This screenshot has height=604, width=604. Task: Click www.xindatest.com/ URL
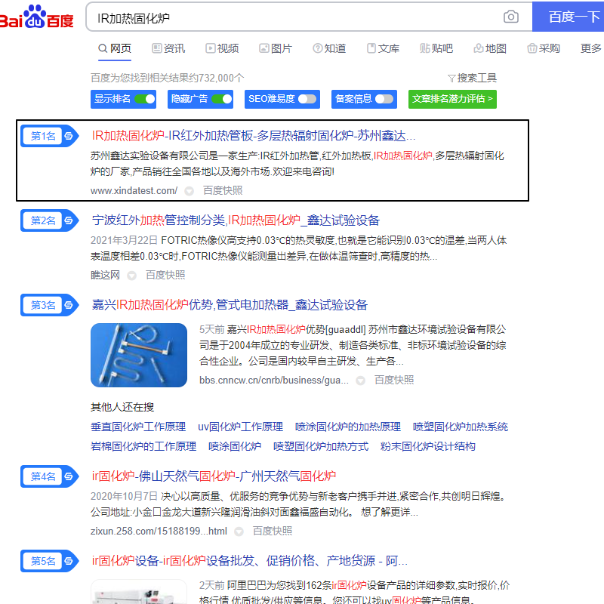tap(134, 191)
